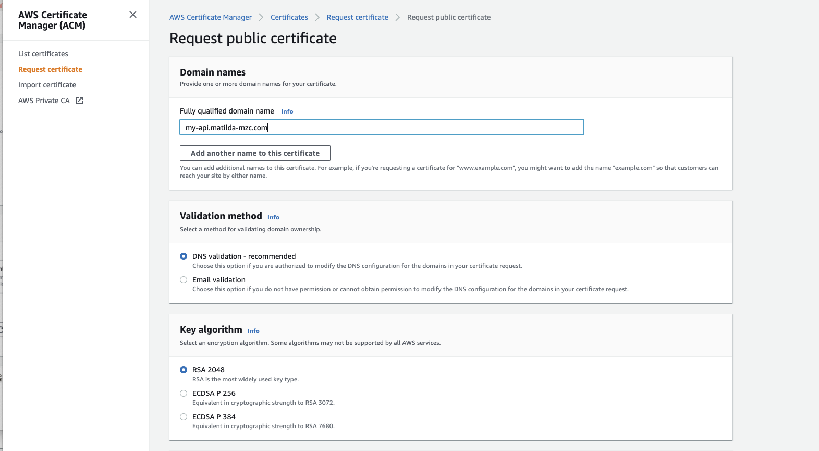Viewport: 819px width, 451px height.
Task: Click 'Select a method for validating domain ownership' text
Action: point(250,229)
